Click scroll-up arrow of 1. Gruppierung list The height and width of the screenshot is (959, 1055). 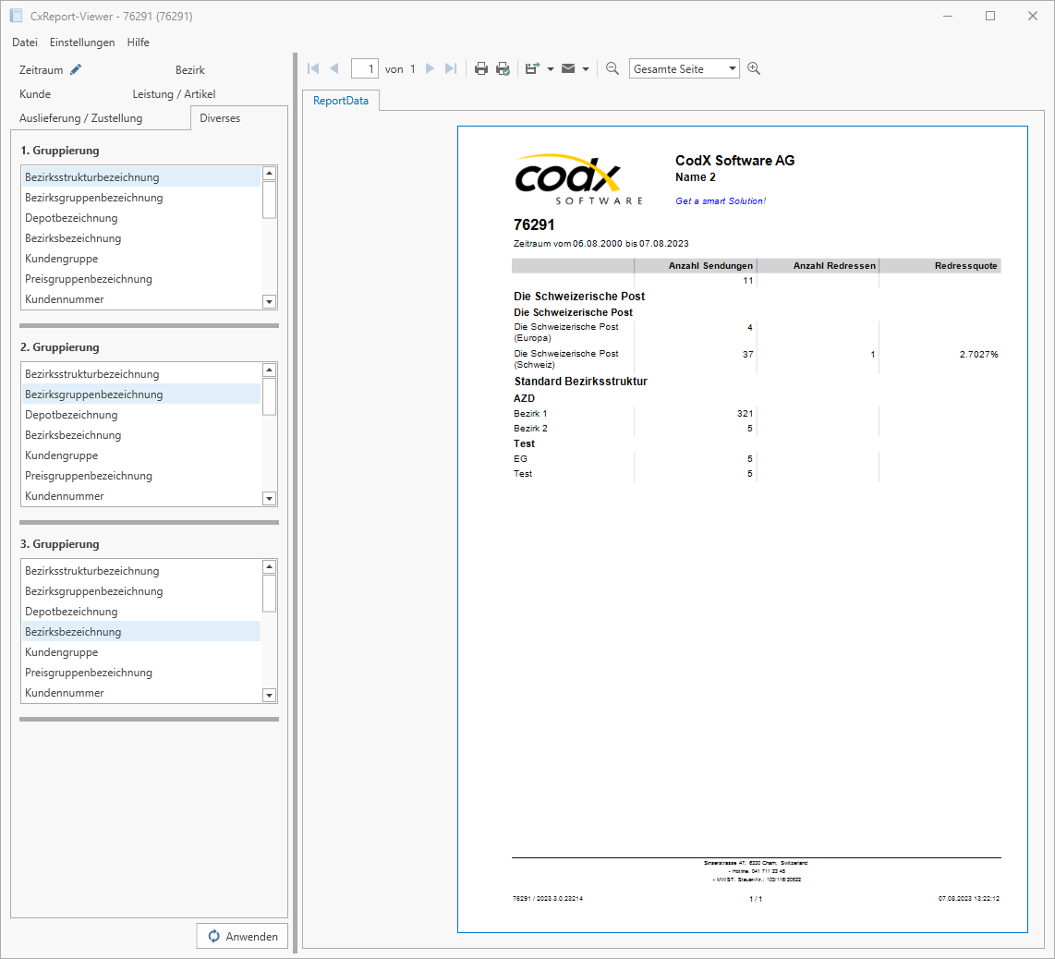[269, 173]
